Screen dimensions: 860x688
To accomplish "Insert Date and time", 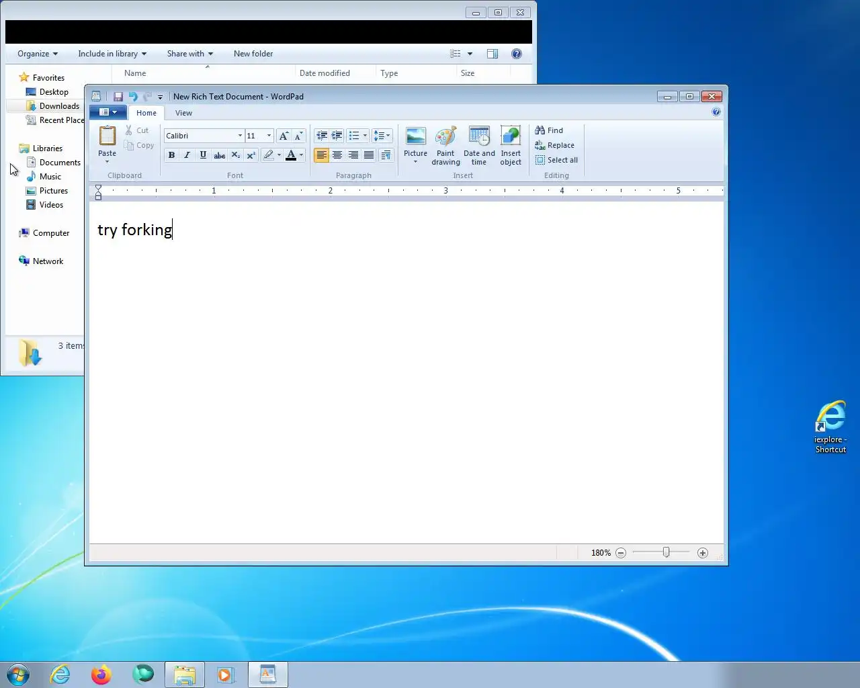I will pos(479,146).
